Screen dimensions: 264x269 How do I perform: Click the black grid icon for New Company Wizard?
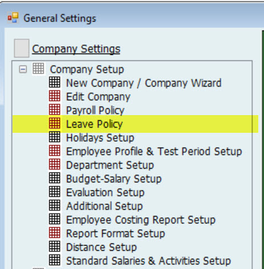pos(55,82)
